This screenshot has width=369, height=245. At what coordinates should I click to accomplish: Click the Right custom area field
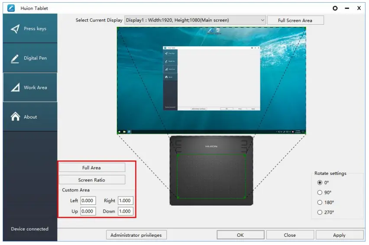coord(126,200)
